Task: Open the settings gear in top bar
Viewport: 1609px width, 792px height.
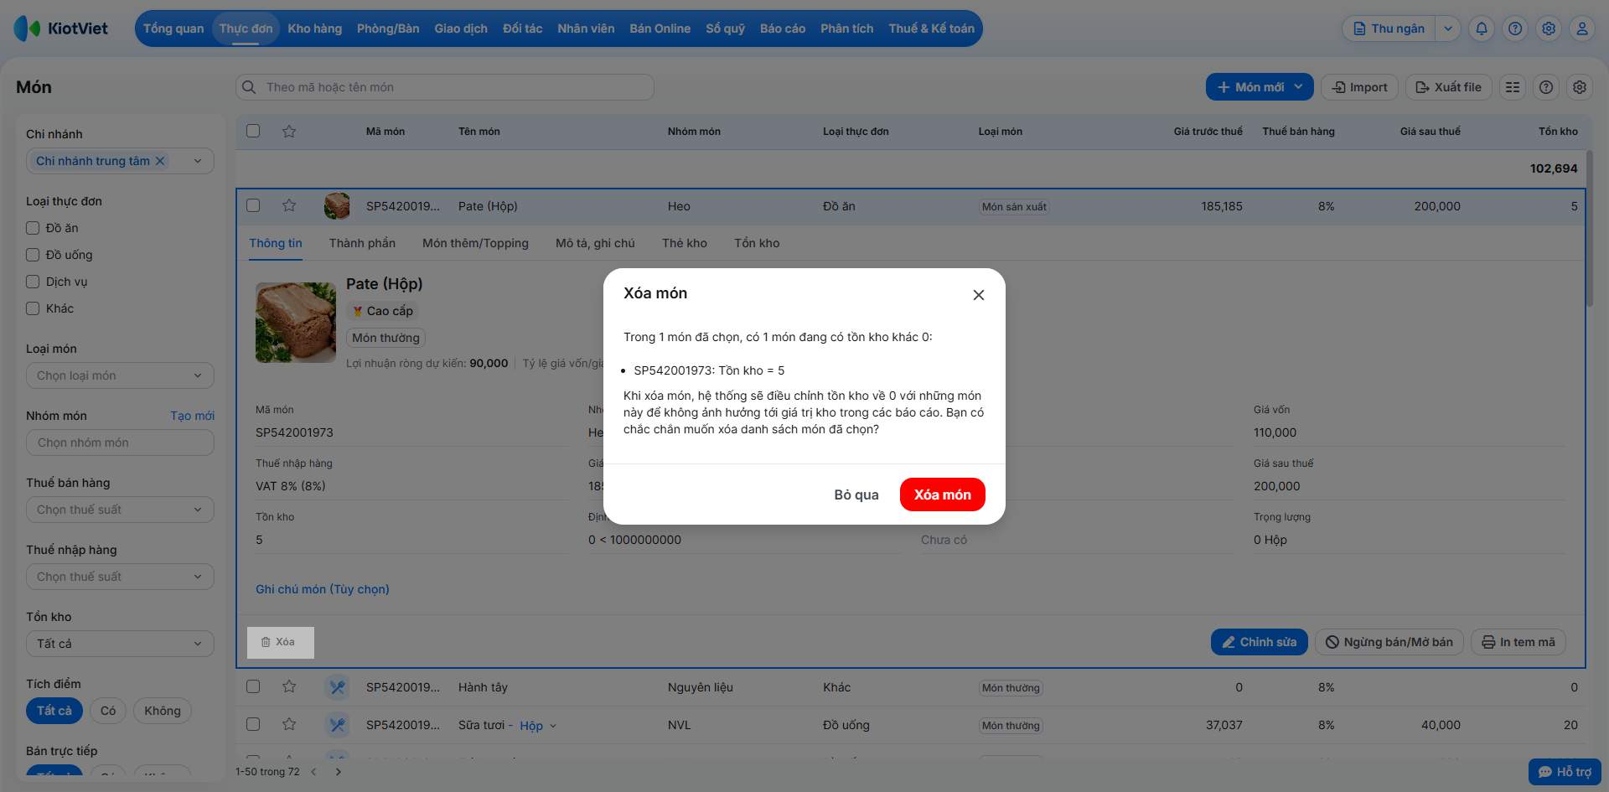Action: (1549, 28)
